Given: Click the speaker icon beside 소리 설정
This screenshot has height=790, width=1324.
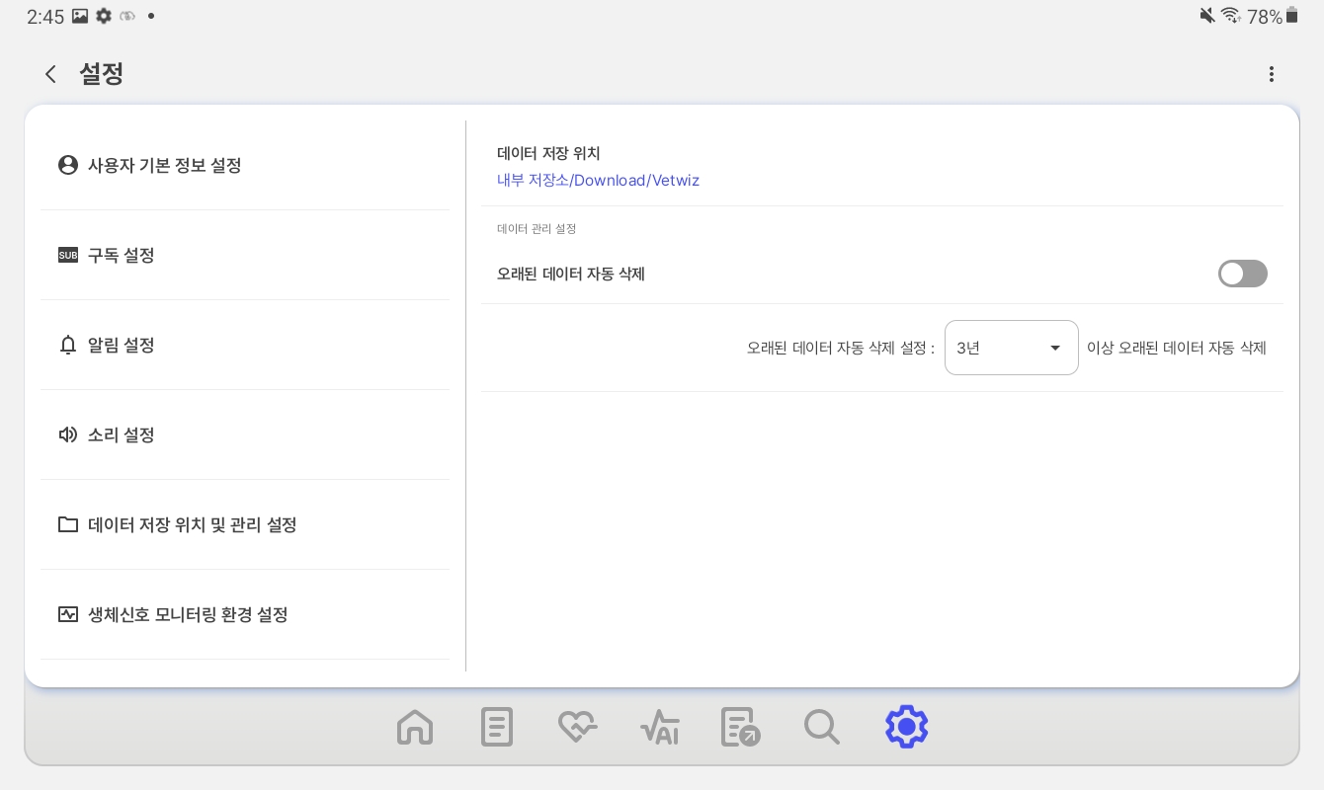Looking at the screenshot, I should coord(68,434).
